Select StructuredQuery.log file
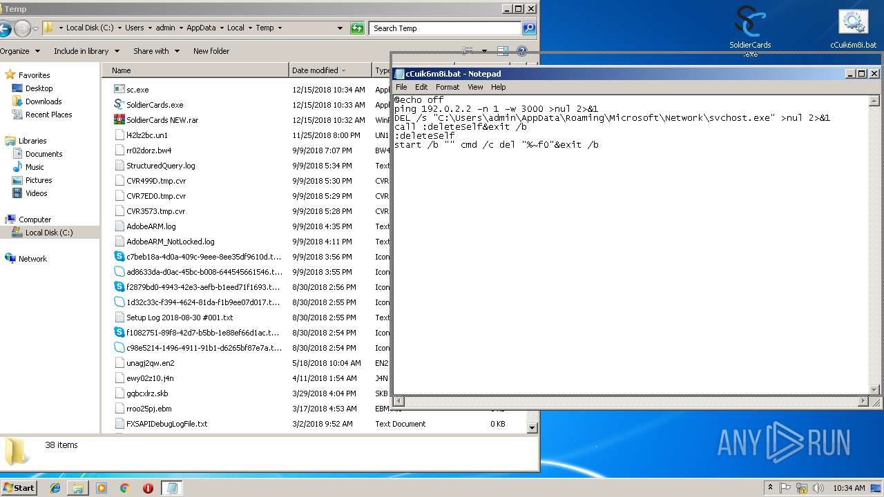This screenshot has height=497, width=884. pyautogui.click(x=160, y=166)
